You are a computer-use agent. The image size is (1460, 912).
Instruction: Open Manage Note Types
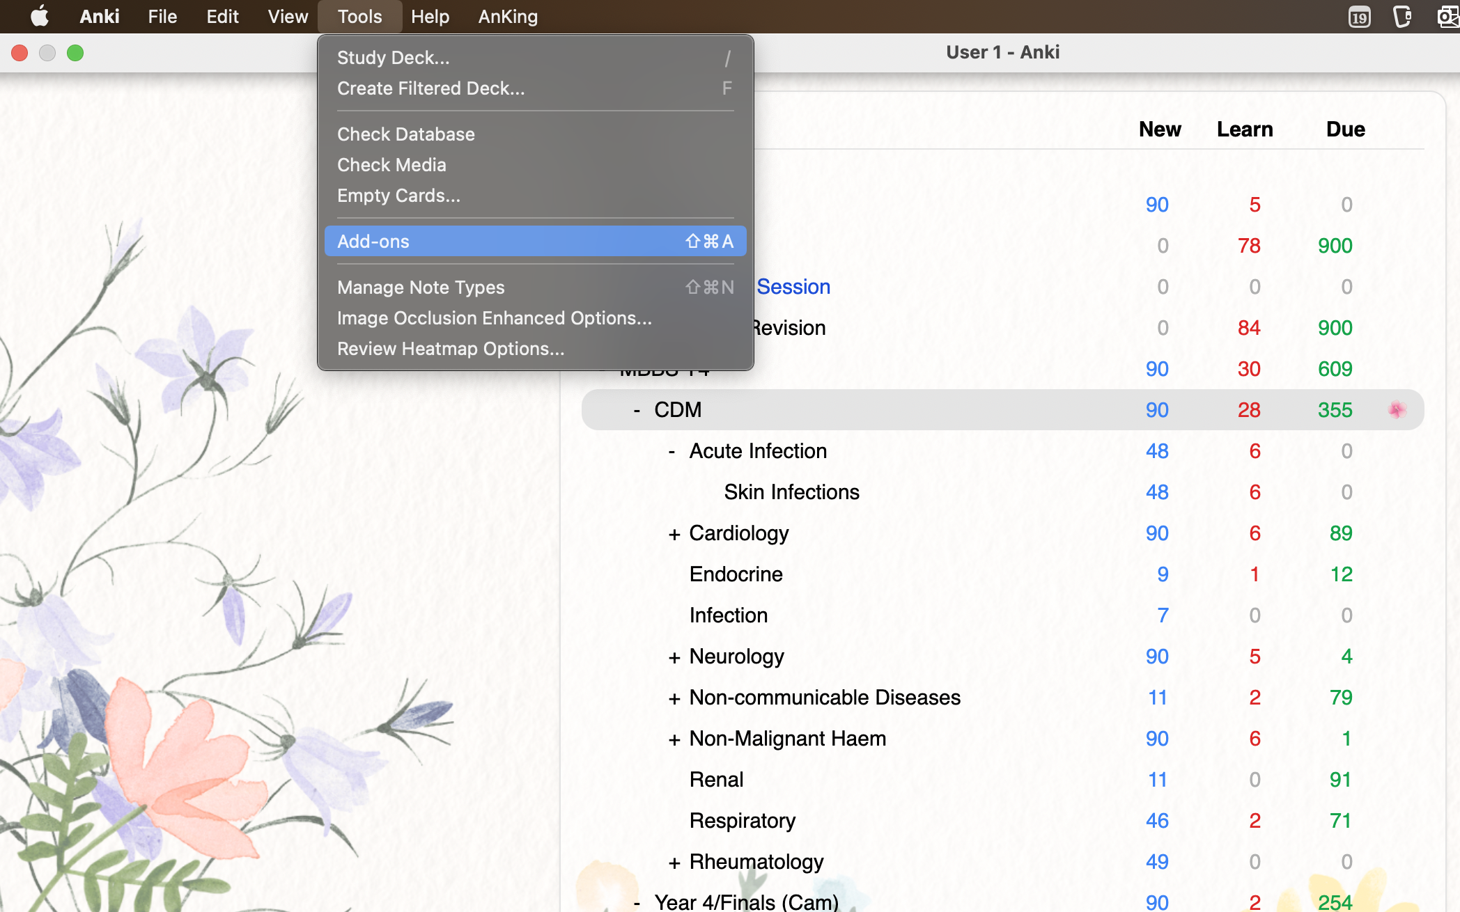tap(535, 288)
